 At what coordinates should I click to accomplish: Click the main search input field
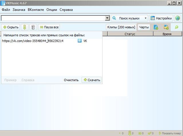pos(53,18)
